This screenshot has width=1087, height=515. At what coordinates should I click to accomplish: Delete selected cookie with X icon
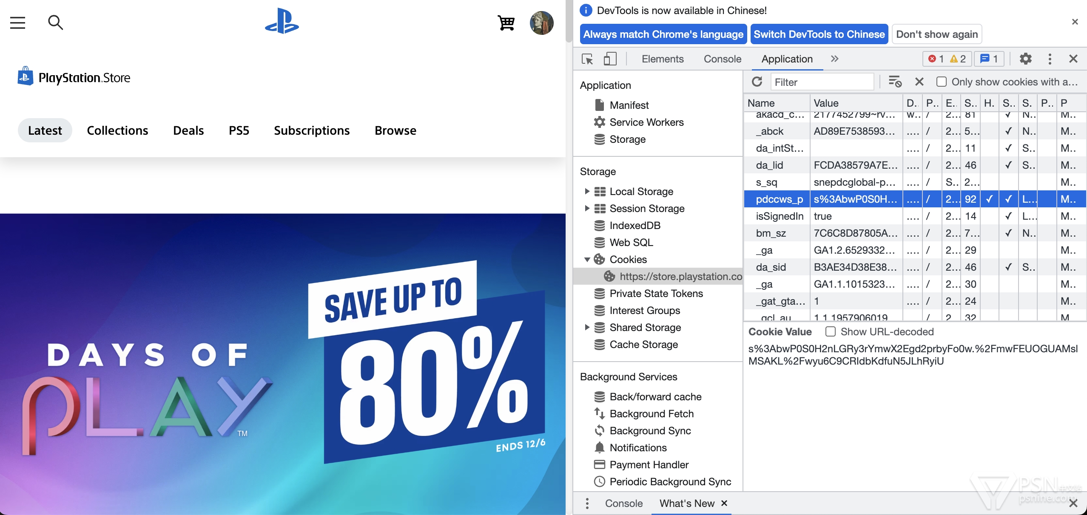(919, 82)
